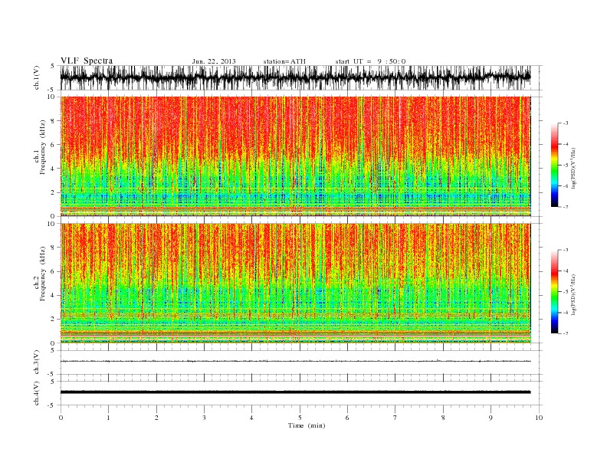Click time axis tick label "2"
The width and height of the screenshot is (607, 469).
click(x=156, y=418)
